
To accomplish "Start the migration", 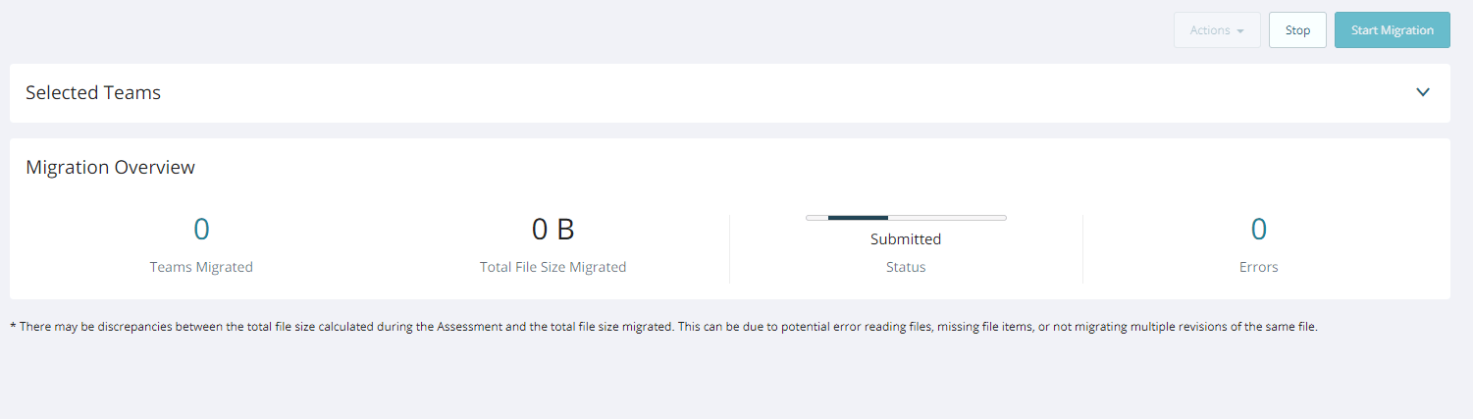I will 1392,30.
